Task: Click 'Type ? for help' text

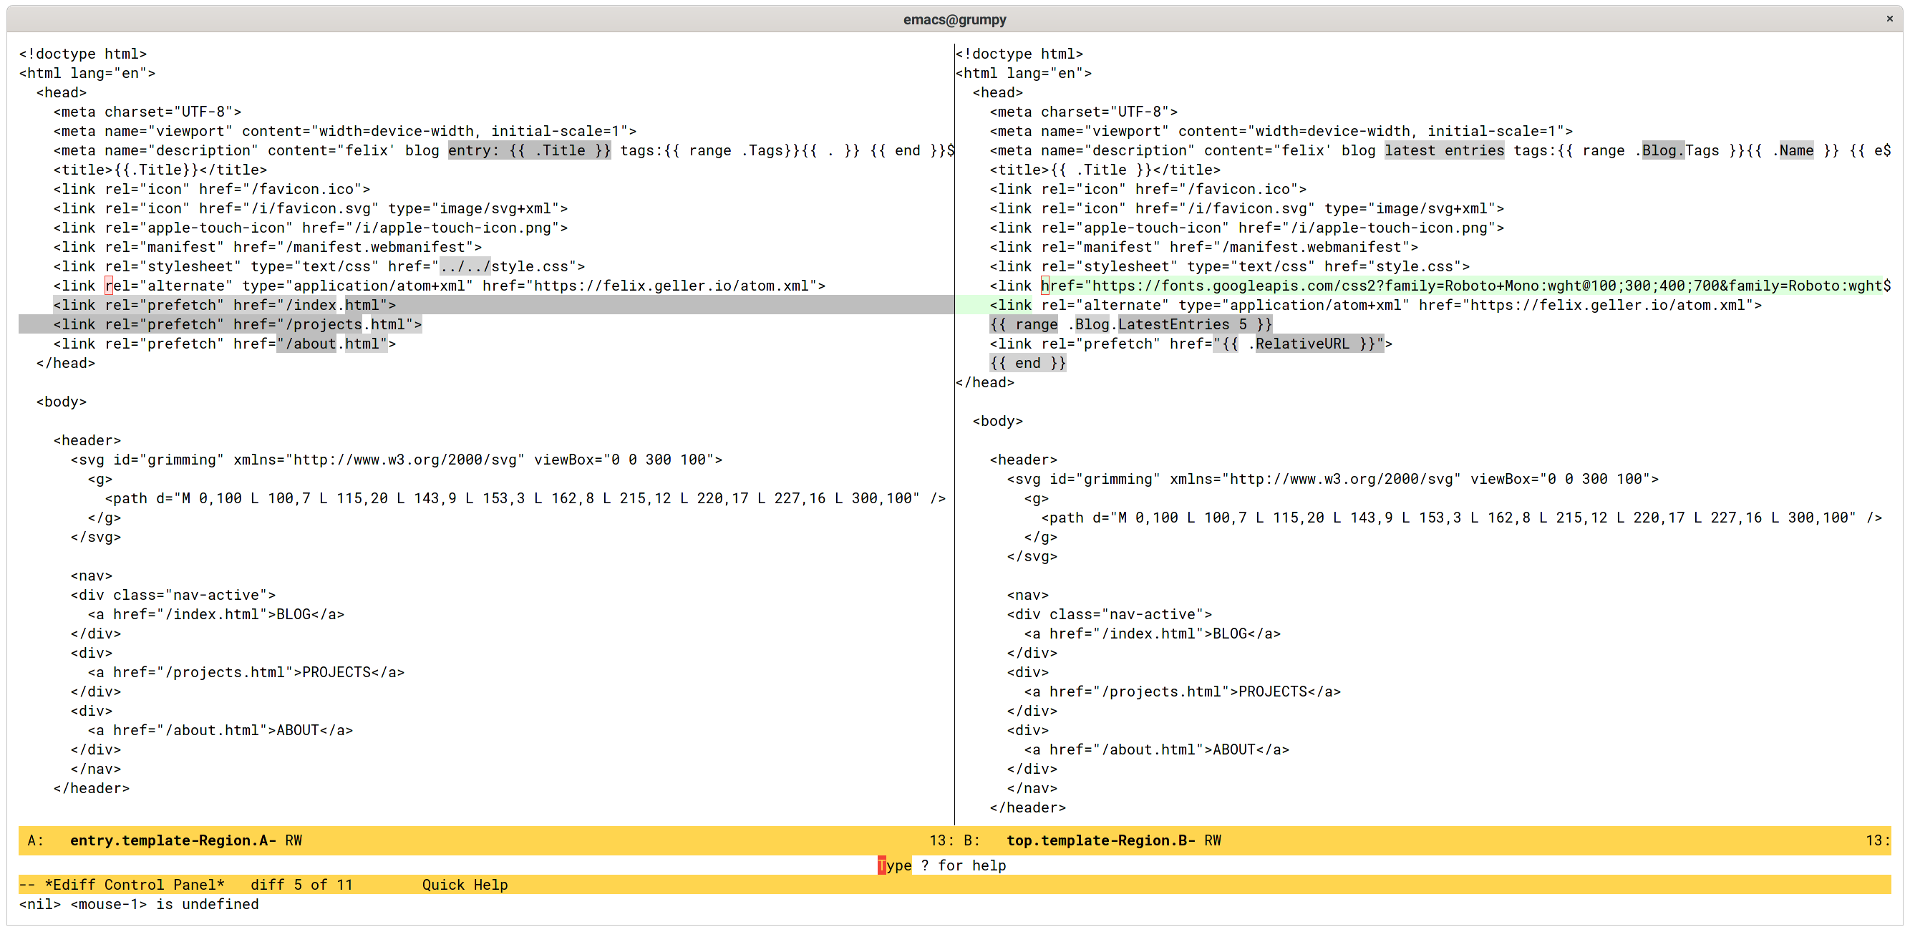Action: pyautogui.click(x=942, y=865)
